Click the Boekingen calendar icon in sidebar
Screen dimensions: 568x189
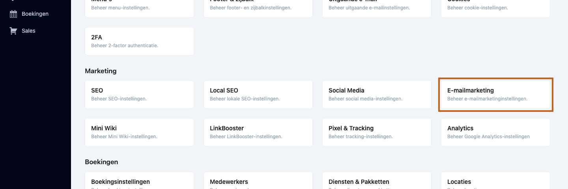[13, 14]
